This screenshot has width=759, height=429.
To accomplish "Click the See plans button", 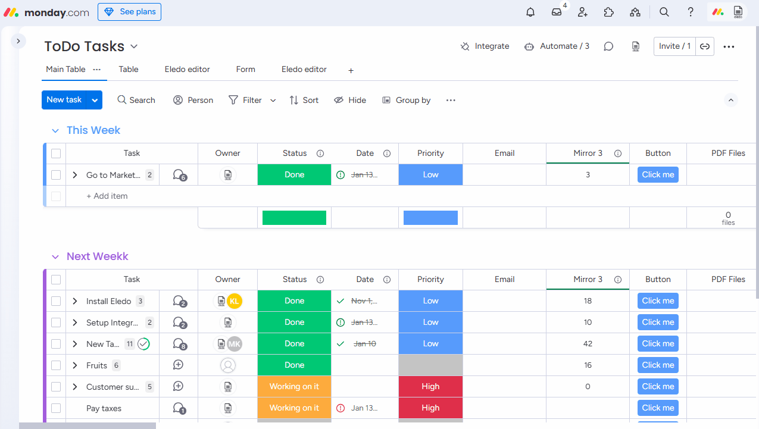I will tap(129, 12).
